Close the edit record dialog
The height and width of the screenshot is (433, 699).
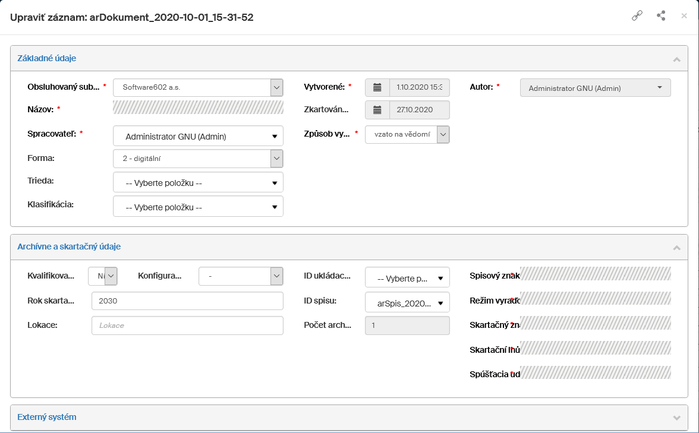(x=684, y=16)
